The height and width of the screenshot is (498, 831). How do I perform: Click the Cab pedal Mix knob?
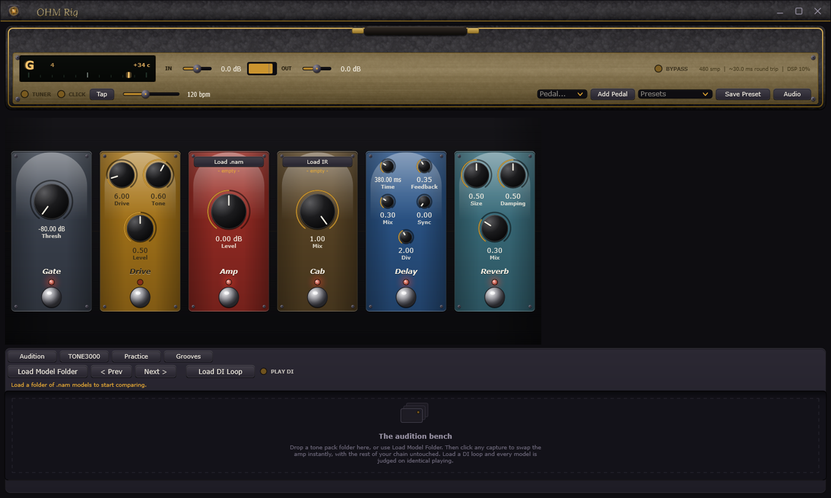click(x=317, y=211)
